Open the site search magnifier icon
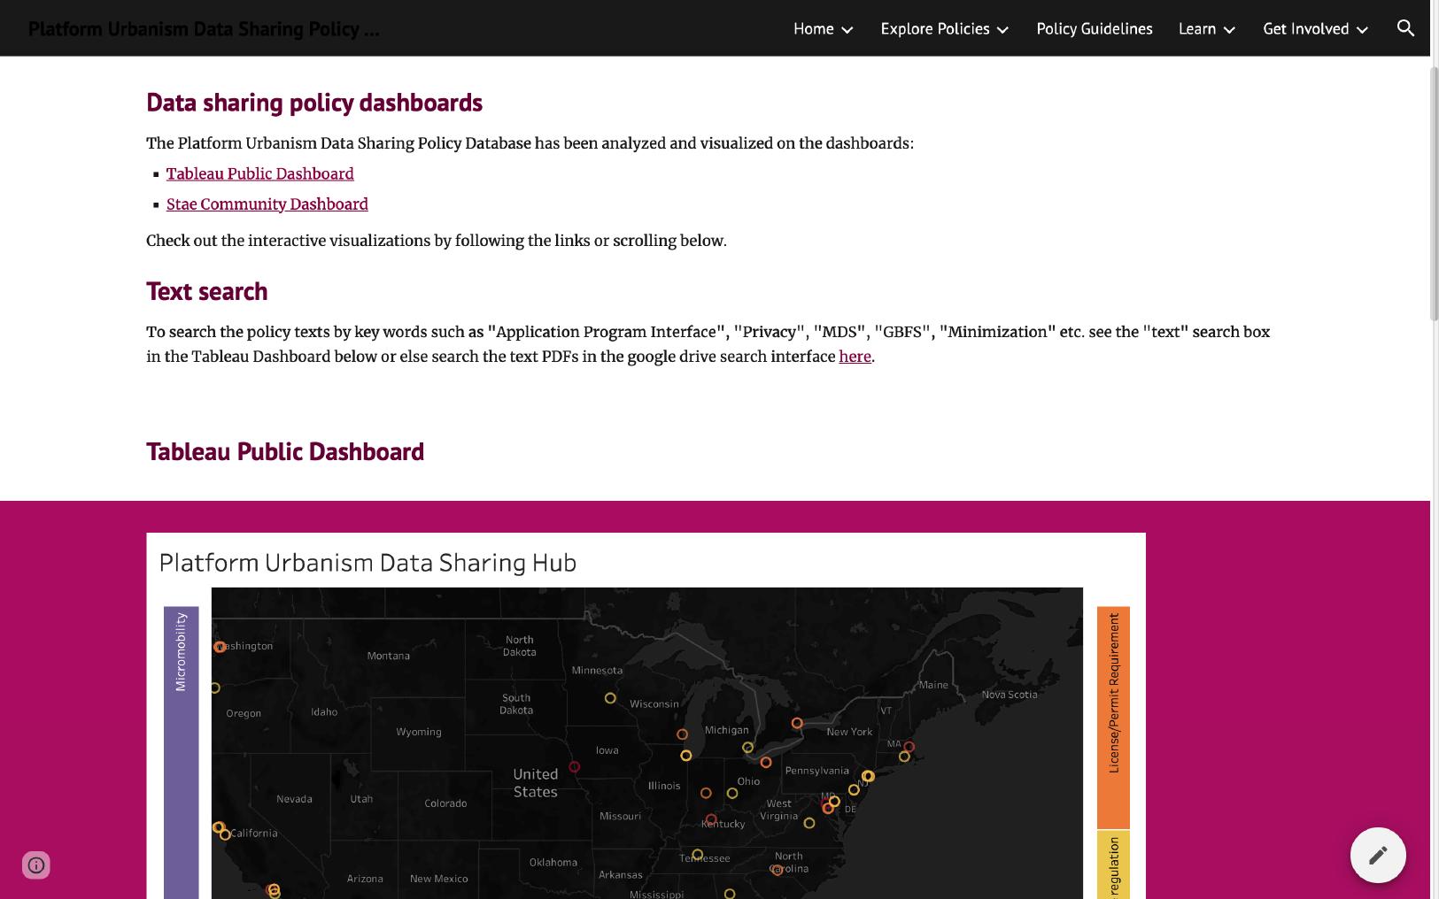 [1405, 28]
